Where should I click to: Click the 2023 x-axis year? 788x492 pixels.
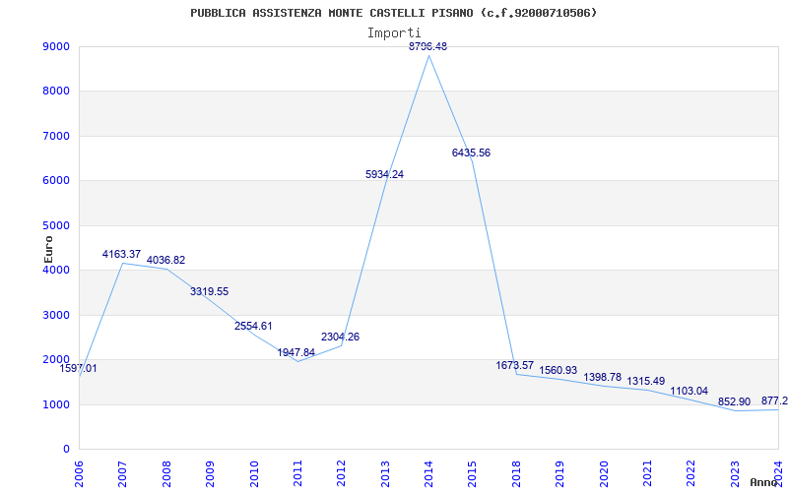click(735, 474)
